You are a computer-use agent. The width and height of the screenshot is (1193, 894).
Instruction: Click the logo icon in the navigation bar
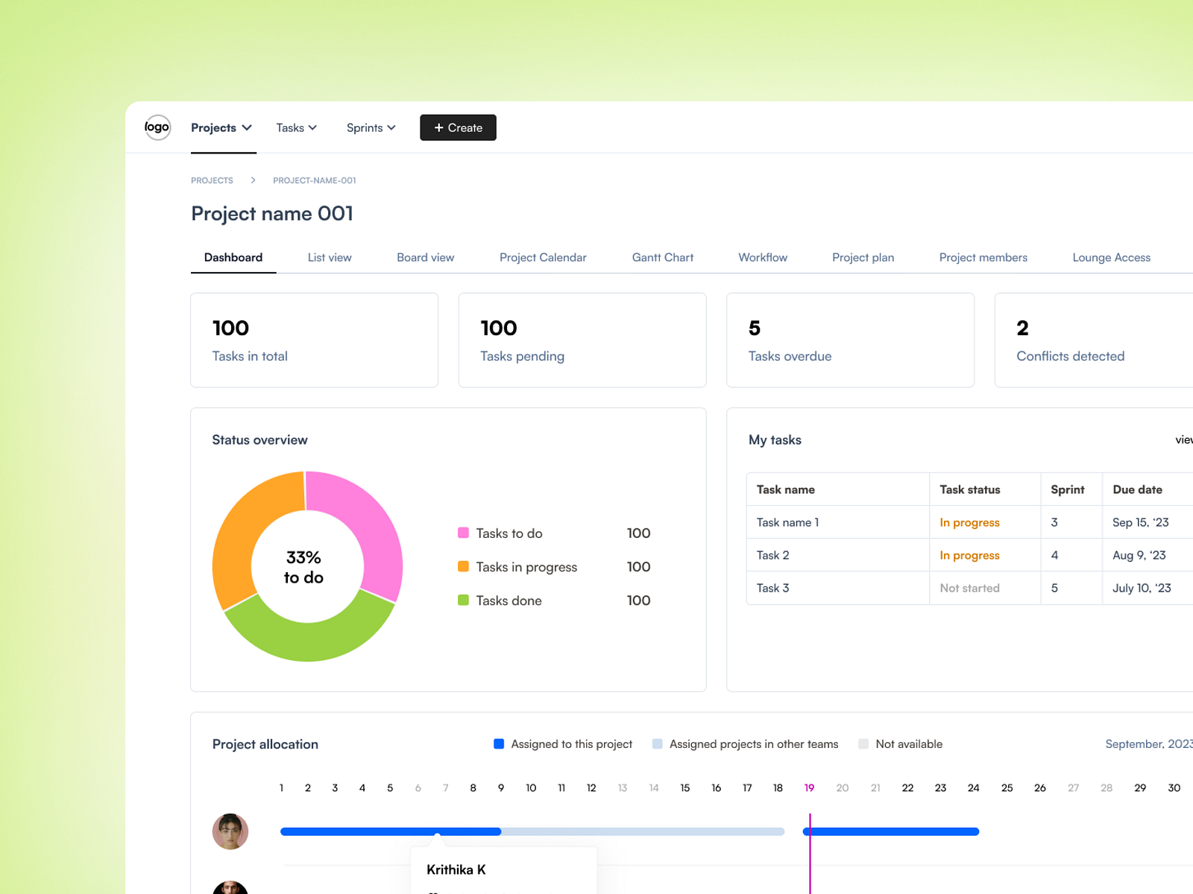[157, 127]
